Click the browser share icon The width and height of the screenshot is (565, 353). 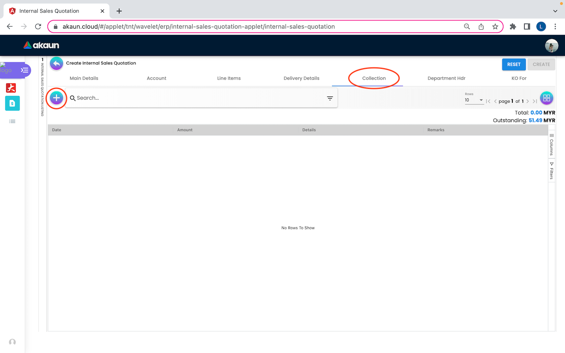point(481,26)
